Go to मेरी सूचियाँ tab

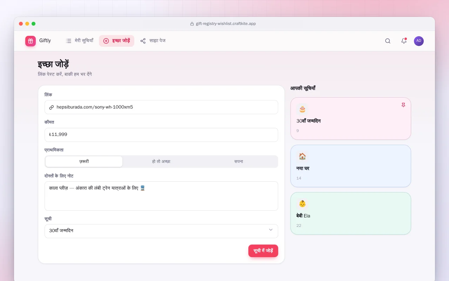click(80, 41)
